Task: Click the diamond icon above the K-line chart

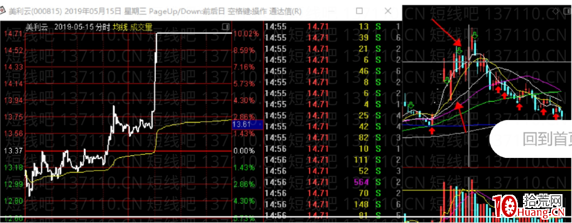Action: coord(555,11)
